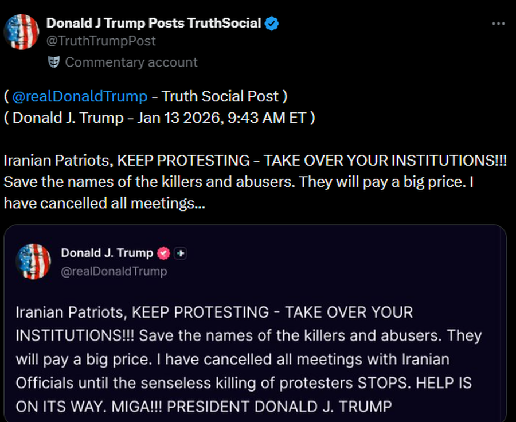Click the plus badge beside quoted Trump name
Image resolution: width=516 pixels, height=422 pixels.
pos(180,253)
